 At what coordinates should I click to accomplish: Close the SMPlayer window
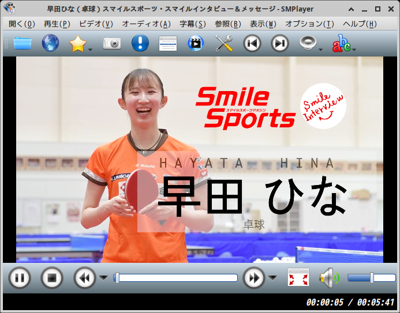pos(391,9)
